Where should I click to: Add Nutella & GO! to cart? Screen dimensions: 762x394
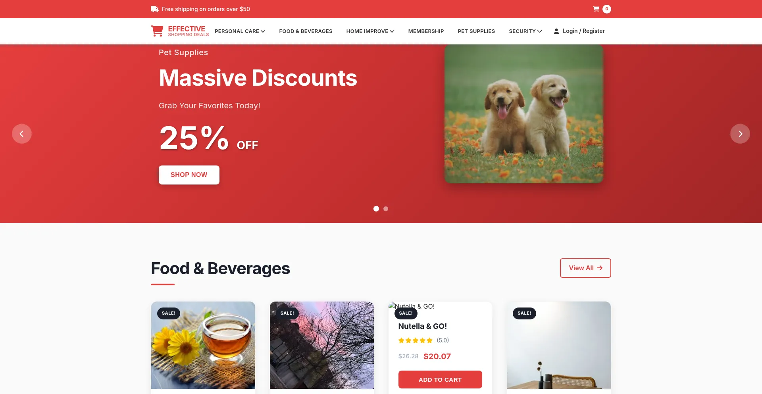tap(440, 380)
